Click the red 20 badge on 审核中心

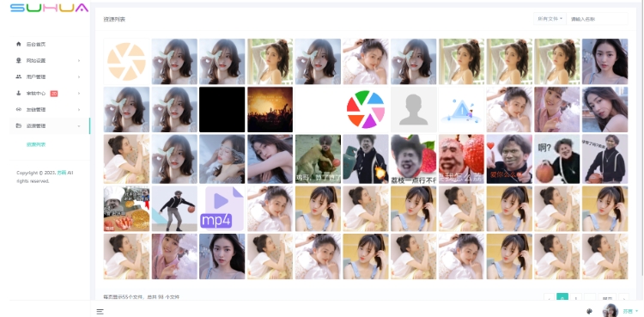(x=54, y=94)
